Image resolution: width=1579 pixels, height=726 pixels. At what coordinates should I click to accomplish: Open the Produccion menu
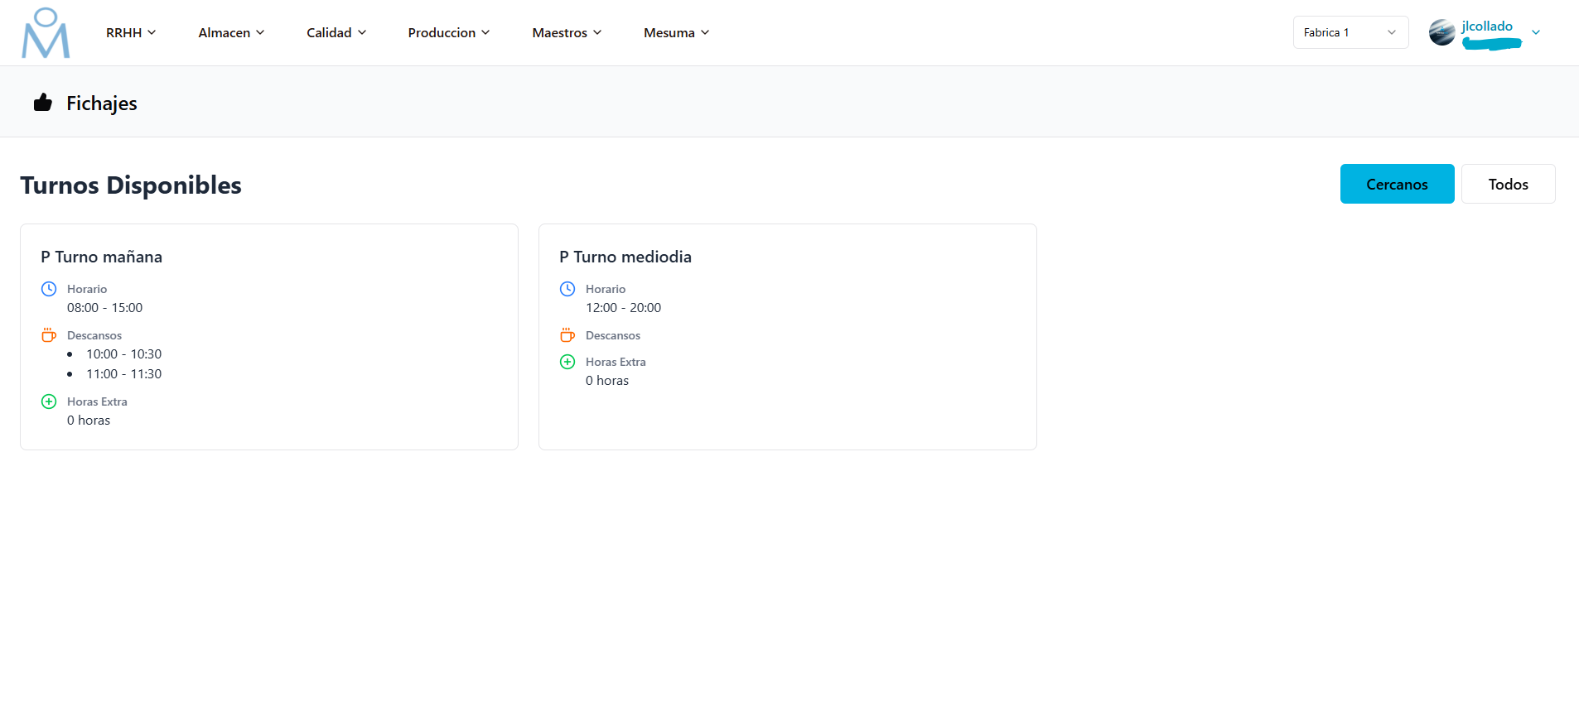(x=448, y=32)
